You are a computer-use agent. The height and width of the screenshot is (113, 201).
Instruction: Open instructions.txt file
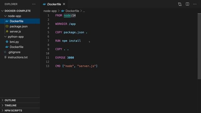[x=20, y=57]
